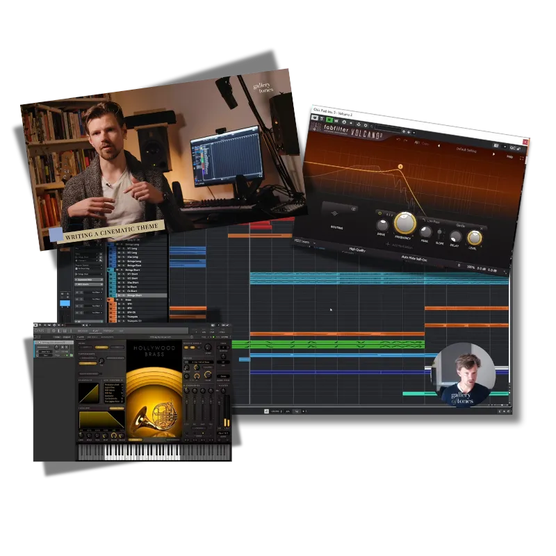Solo the Trumpets track
The width and height of the screenshot is (556, 556).
pyautogui.click(x=124, y=317)
